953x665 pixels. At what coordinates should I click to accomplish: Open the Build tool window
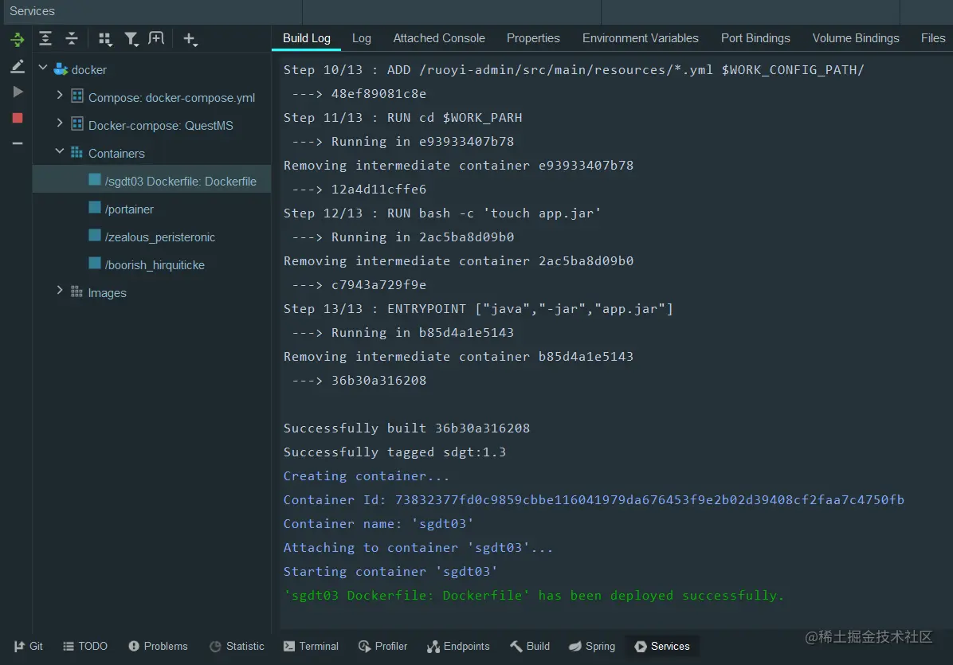pos(529,646)
